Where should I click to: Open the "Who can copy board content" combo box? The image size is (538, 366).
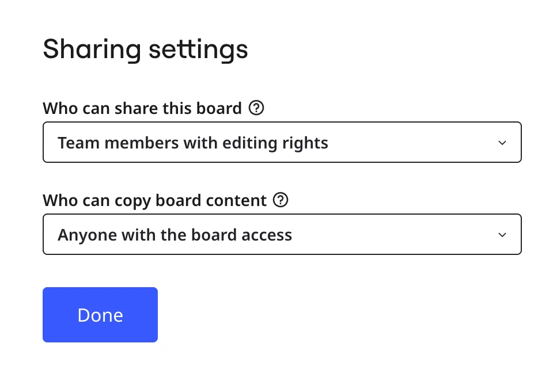[x=282, y=235]
